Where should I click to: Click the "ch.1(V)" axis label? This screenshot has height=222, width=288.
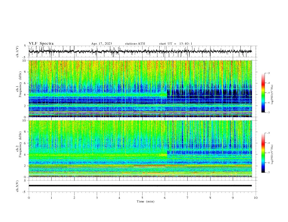pos(17,52)
